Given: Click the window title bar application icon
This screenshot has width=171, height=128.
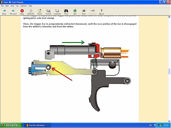Looking at the screenshot, I should (2, 2).
